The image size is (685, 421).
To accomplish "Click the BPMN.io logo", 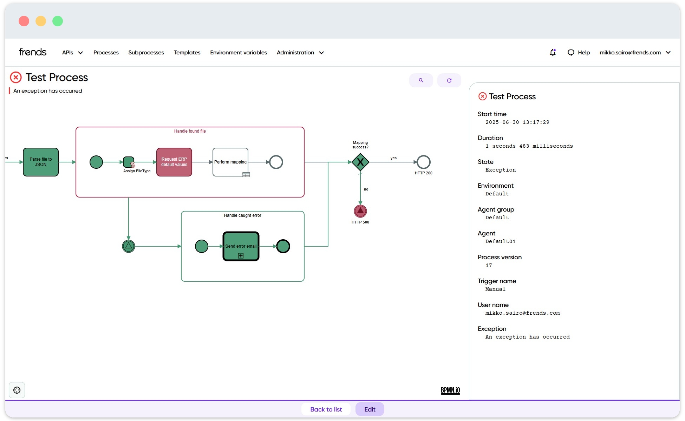I will point(450,390).
